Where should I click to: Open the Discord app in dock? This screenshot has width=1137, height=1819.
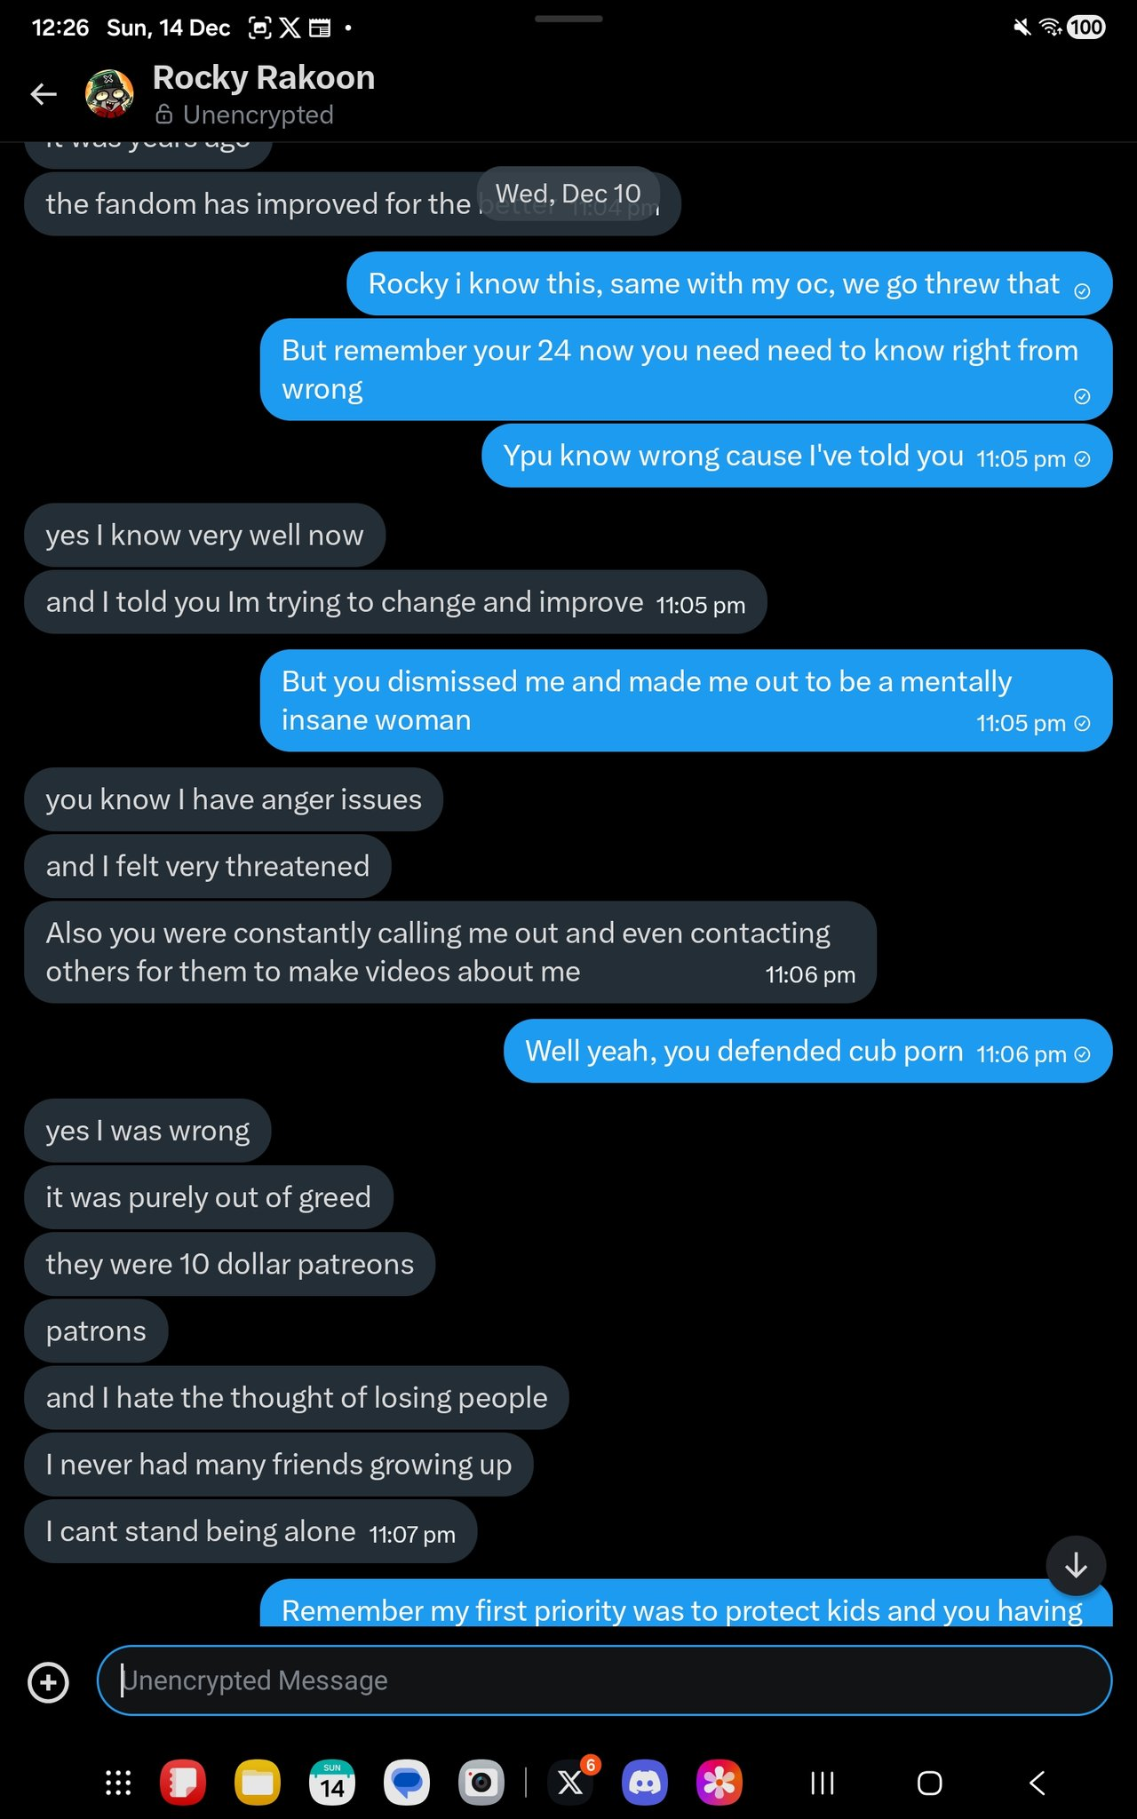[x=645, y=1783]
